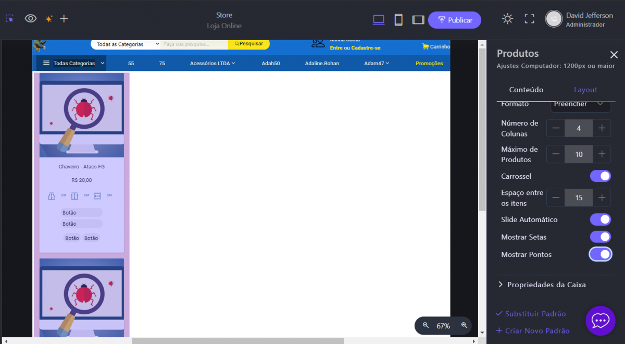Turn off Slide Automático switch
This screenshot has width=625, height=344.
pyautogui.click(x=600, y=219)
